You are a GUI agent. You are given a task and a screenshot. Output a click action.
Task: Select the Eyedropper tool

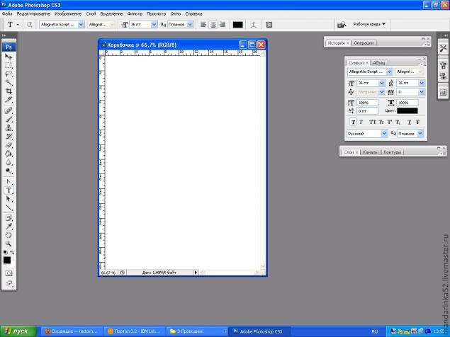tap(9, 226)
